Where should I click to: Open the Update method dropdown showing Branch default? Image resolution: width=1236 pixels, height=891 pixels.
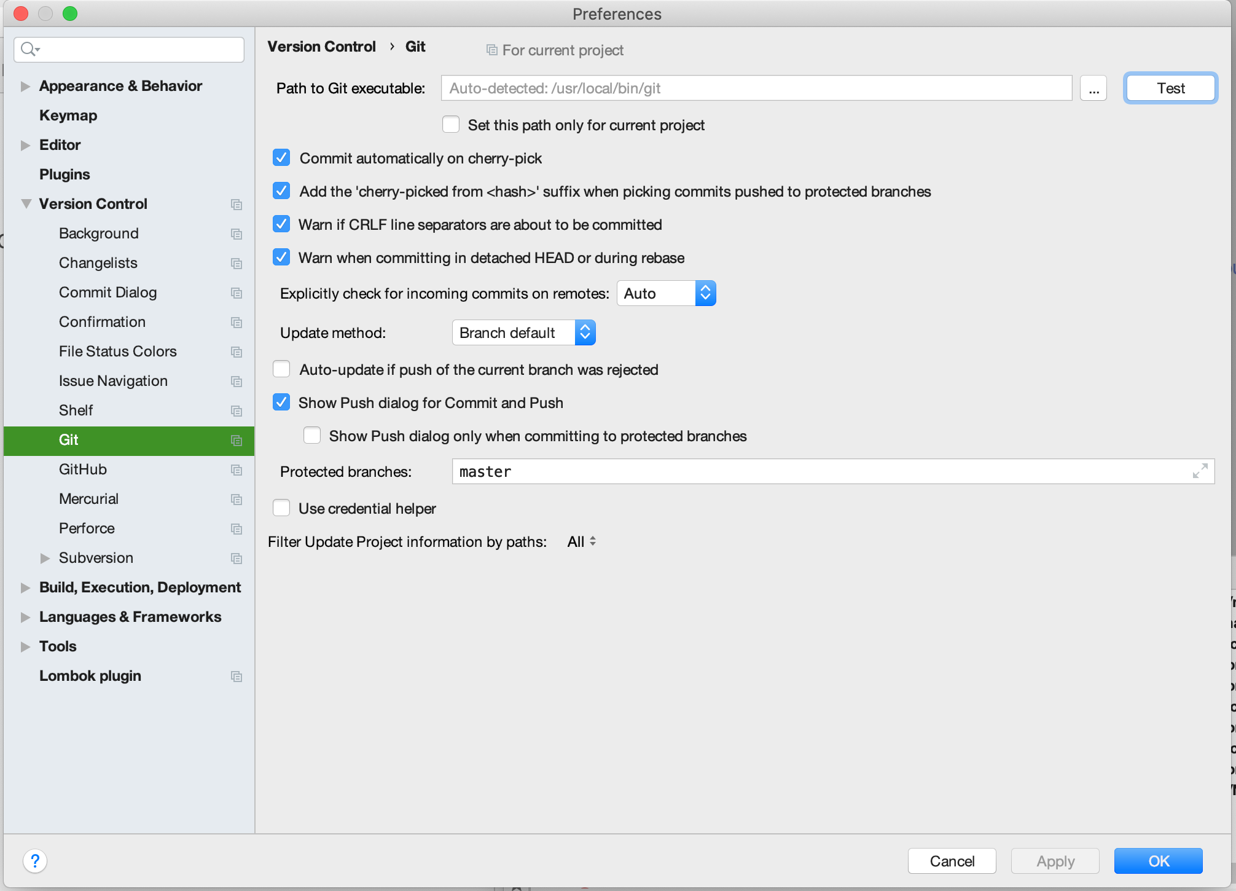pos(523,332)
